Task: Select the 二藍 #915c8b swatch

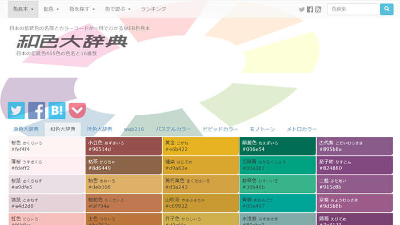Action: [355, 184]
